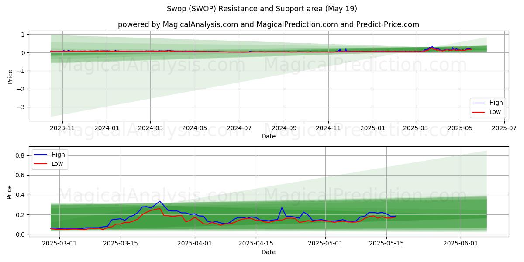Click the '2024-05' x-axis label
Viewport: 524px width, 262px height.
point(194,128)
